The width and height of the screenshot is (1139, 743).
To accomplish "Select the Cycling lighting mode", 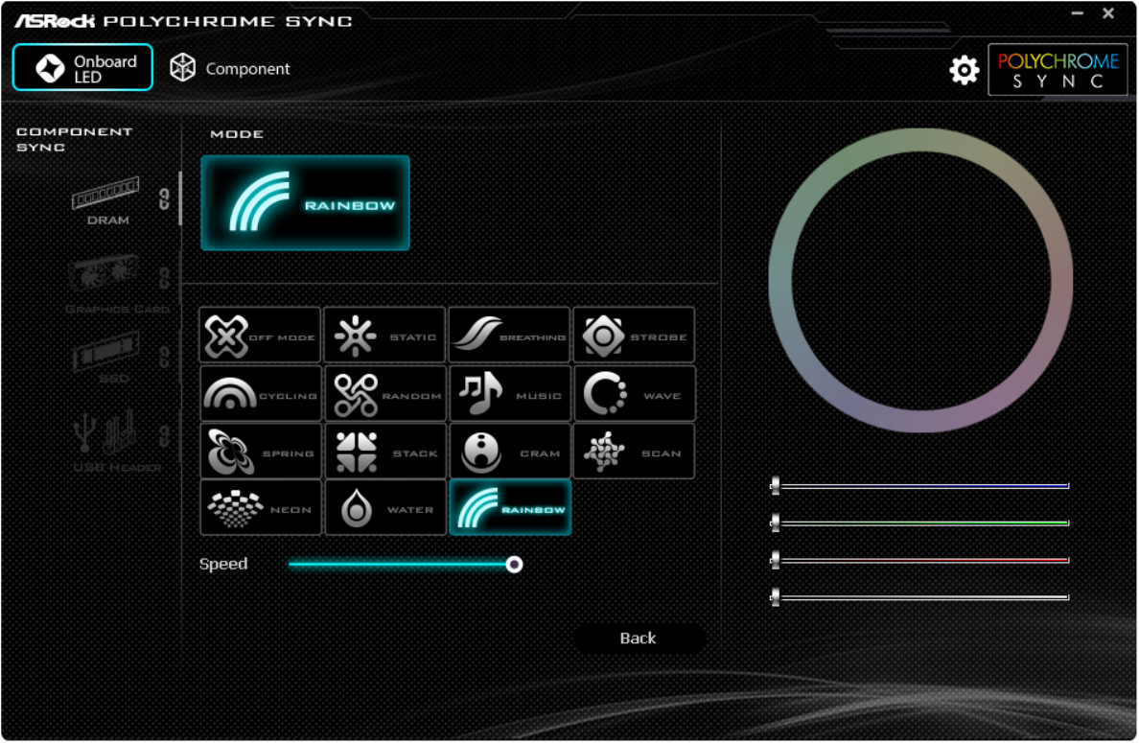I will point(260,394).
